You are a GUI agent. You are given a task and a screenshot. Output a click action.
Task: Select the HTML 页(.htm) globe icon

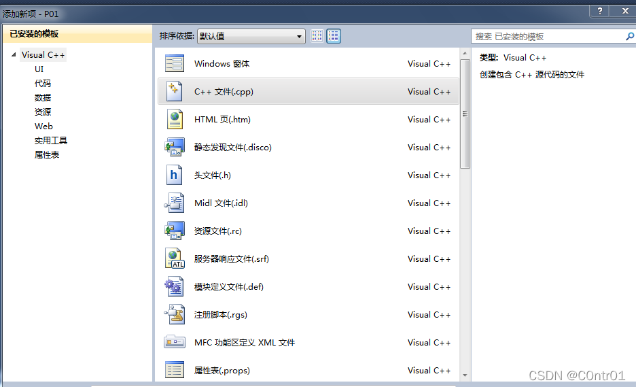pyautogui.click(x=175, y=120)
